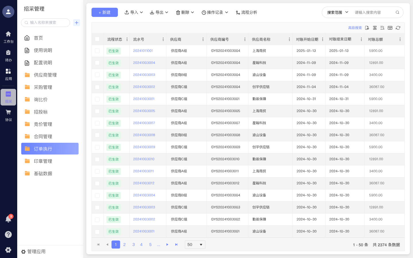Go to page 3
The image size is (413, 258).
[133, 245]
